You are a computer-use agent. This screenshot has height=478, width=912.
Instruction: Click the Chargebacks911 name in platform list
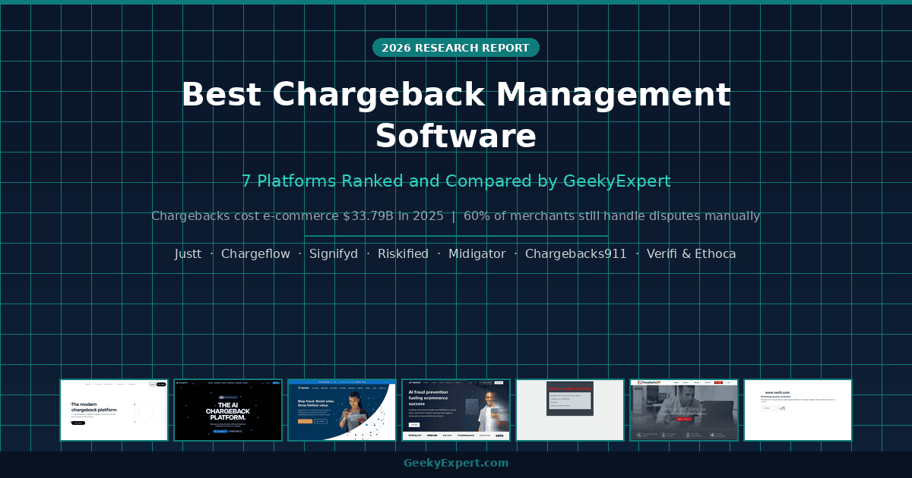[x=576, y=254]
